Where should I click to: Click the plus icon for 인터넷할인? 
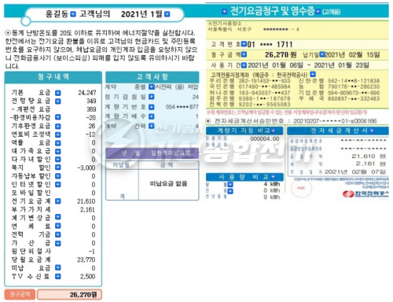point(58,184)
